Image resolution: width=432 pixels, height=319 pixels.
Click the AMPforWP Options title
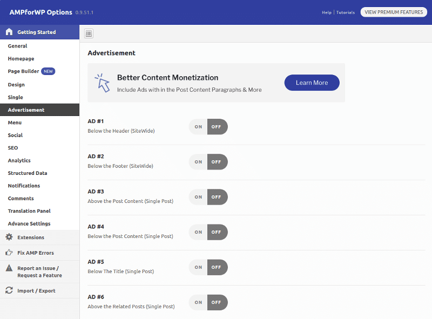(x=41, y=12)
